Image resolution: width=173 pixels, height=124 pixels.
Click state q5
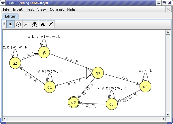(112, 104)
